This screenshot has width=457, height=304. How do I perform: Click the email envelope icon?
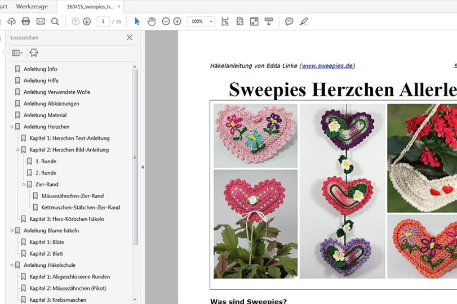point(41,21)
